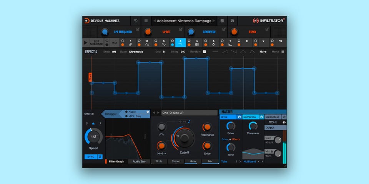Toggle the Drive module power button
The height and width of the screenshot is (184, 369).
click(239, 117)
